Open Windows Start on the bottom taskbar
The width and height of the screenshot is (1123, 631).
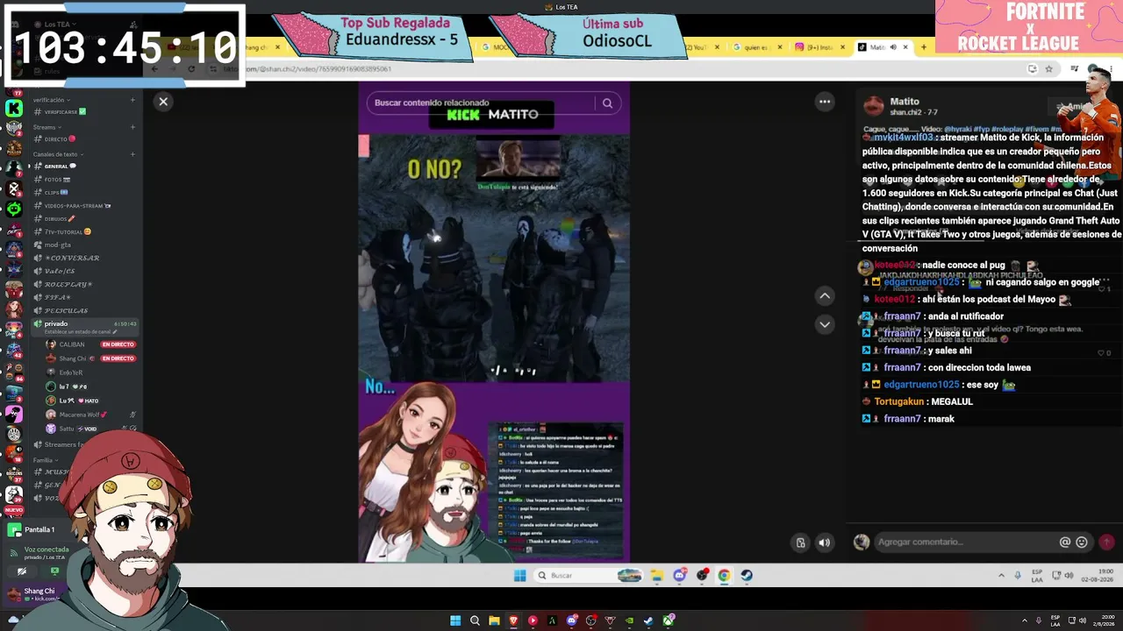pyautogui.click(x=455, y=621)
